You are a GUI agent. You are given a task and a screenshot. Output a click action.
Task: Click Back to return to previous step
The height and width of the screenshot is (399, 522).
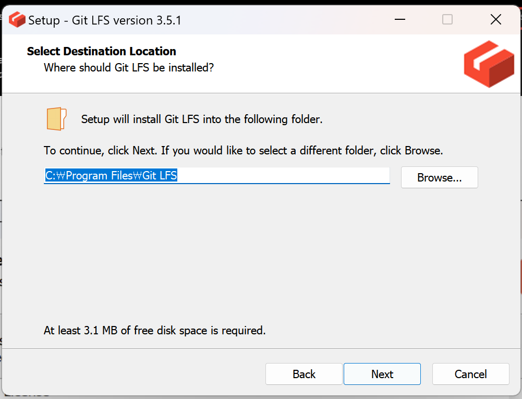304,374
